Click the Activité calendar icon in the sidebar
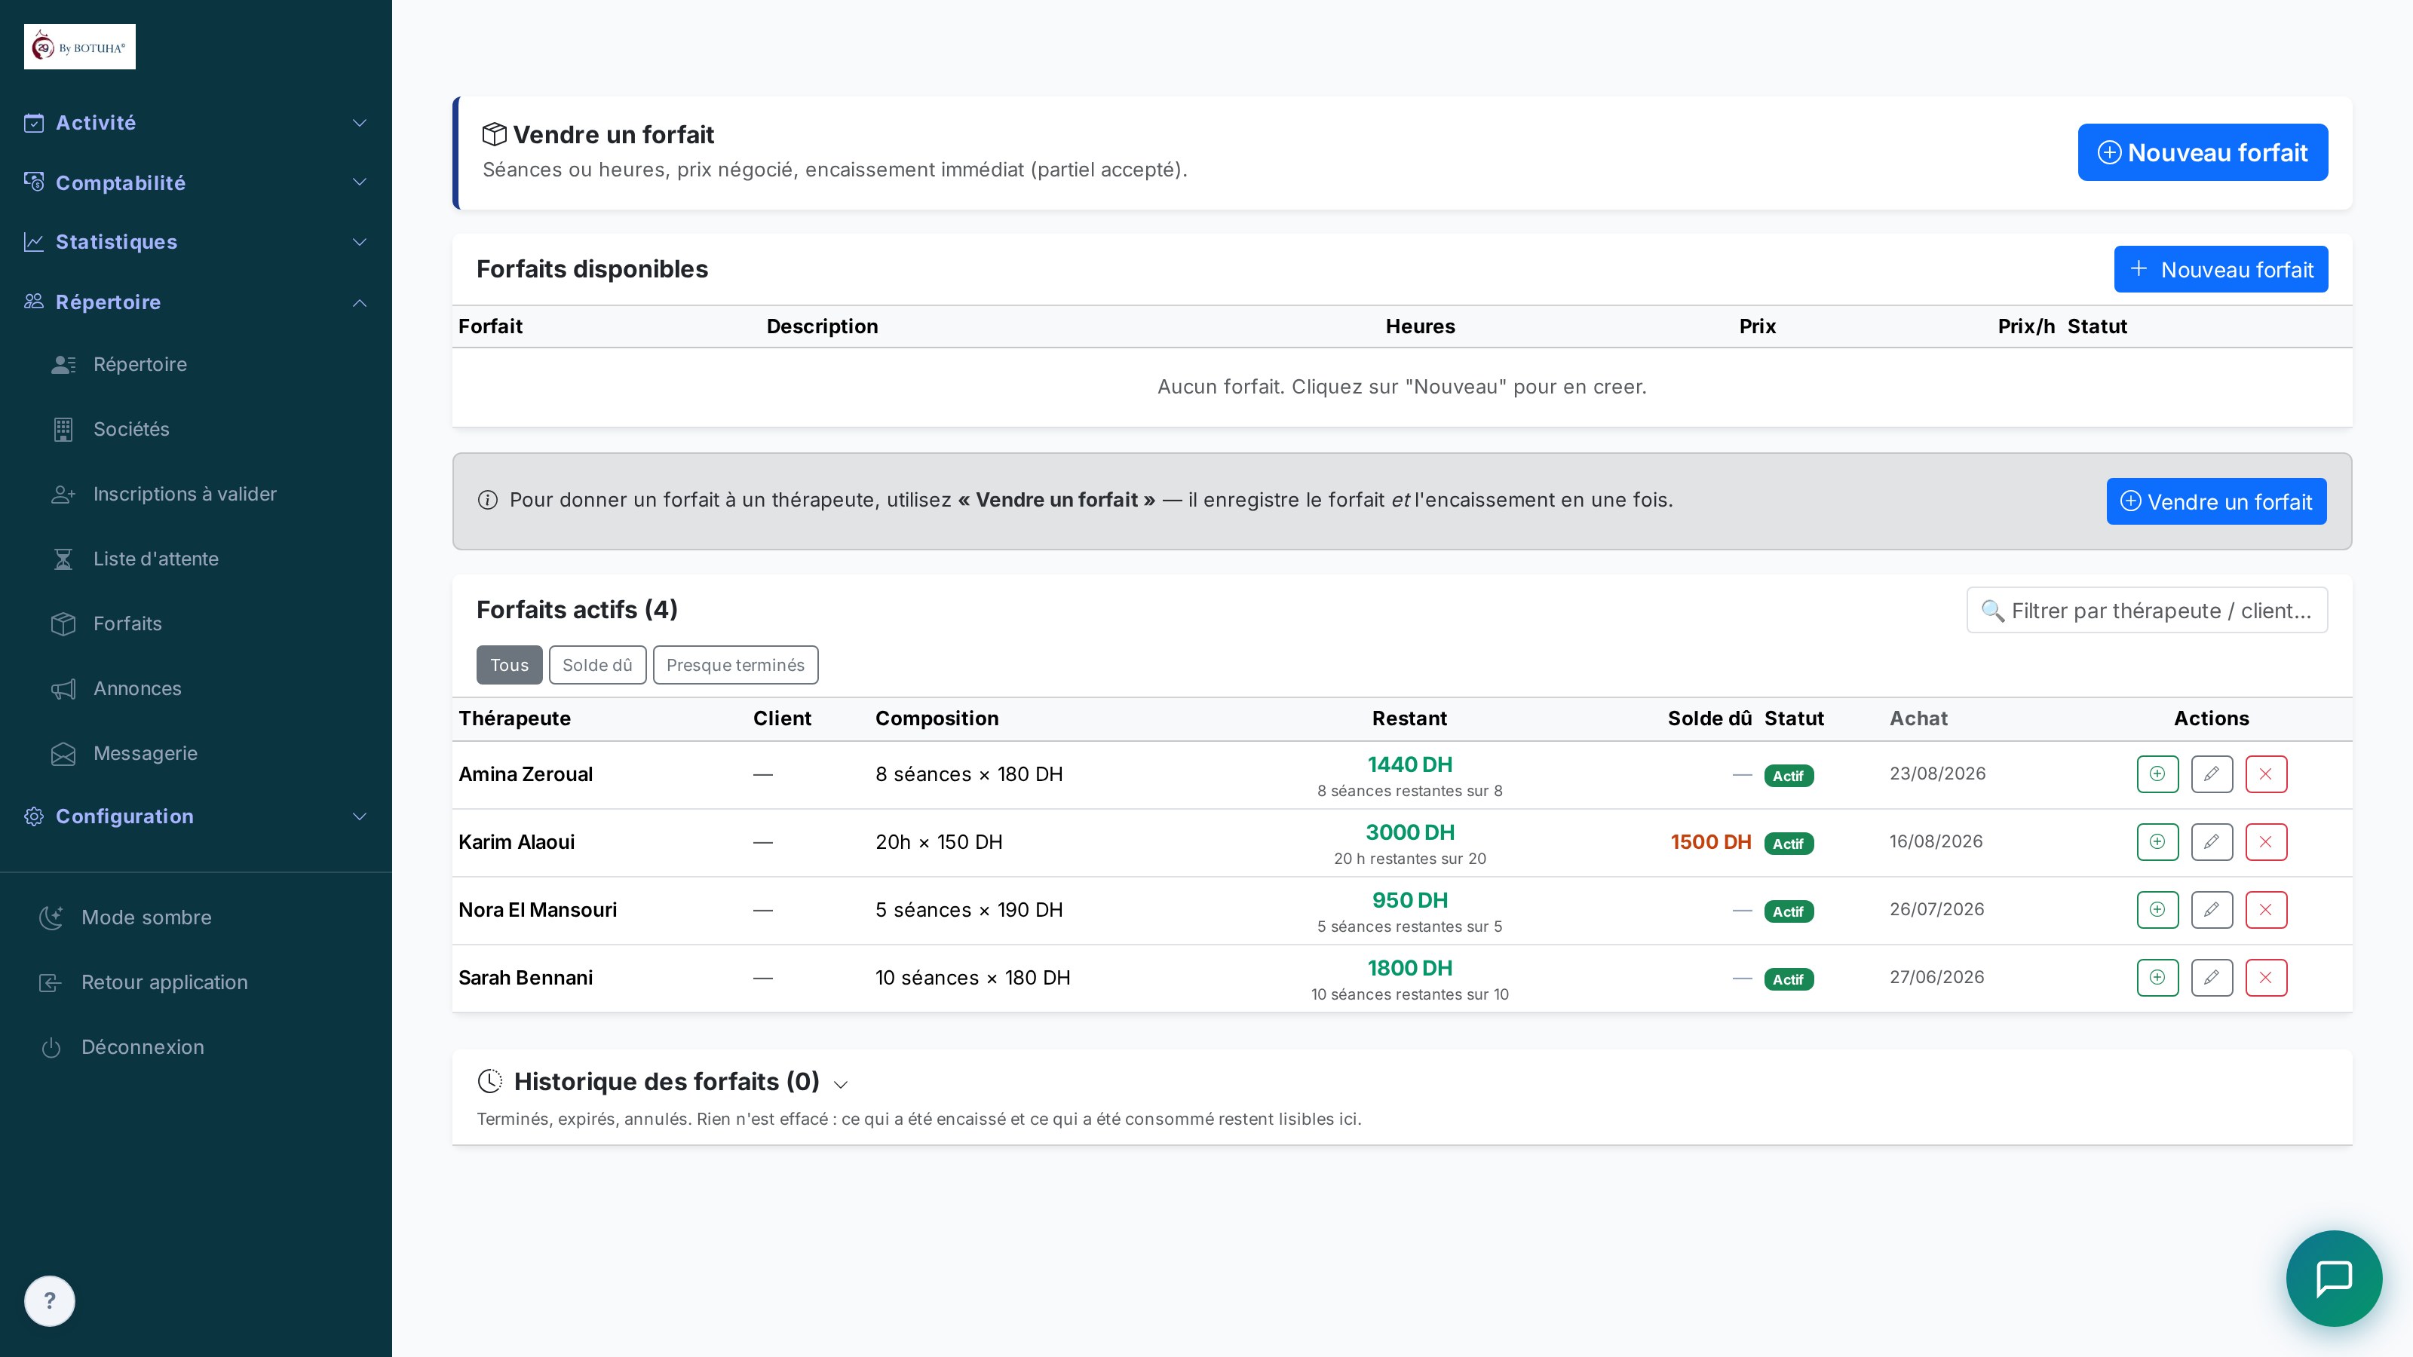The image size is (2413, 1357). coord(34,123)
